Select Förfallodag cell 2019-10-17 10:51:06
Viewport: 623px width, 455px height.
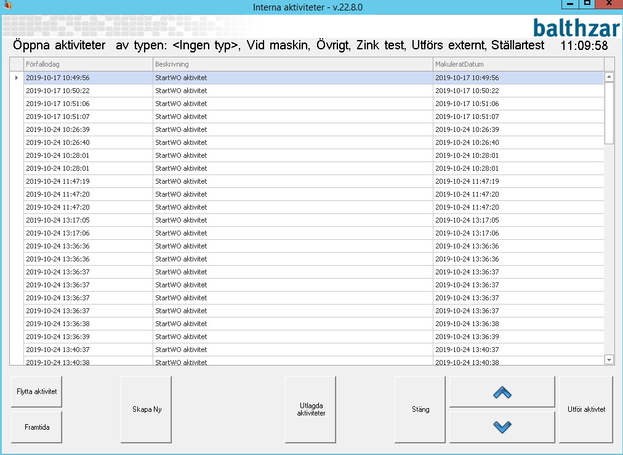(88, 104)
